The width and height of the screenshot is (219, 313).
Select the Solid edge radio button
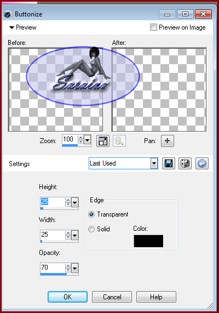click(x=91, y=229)
